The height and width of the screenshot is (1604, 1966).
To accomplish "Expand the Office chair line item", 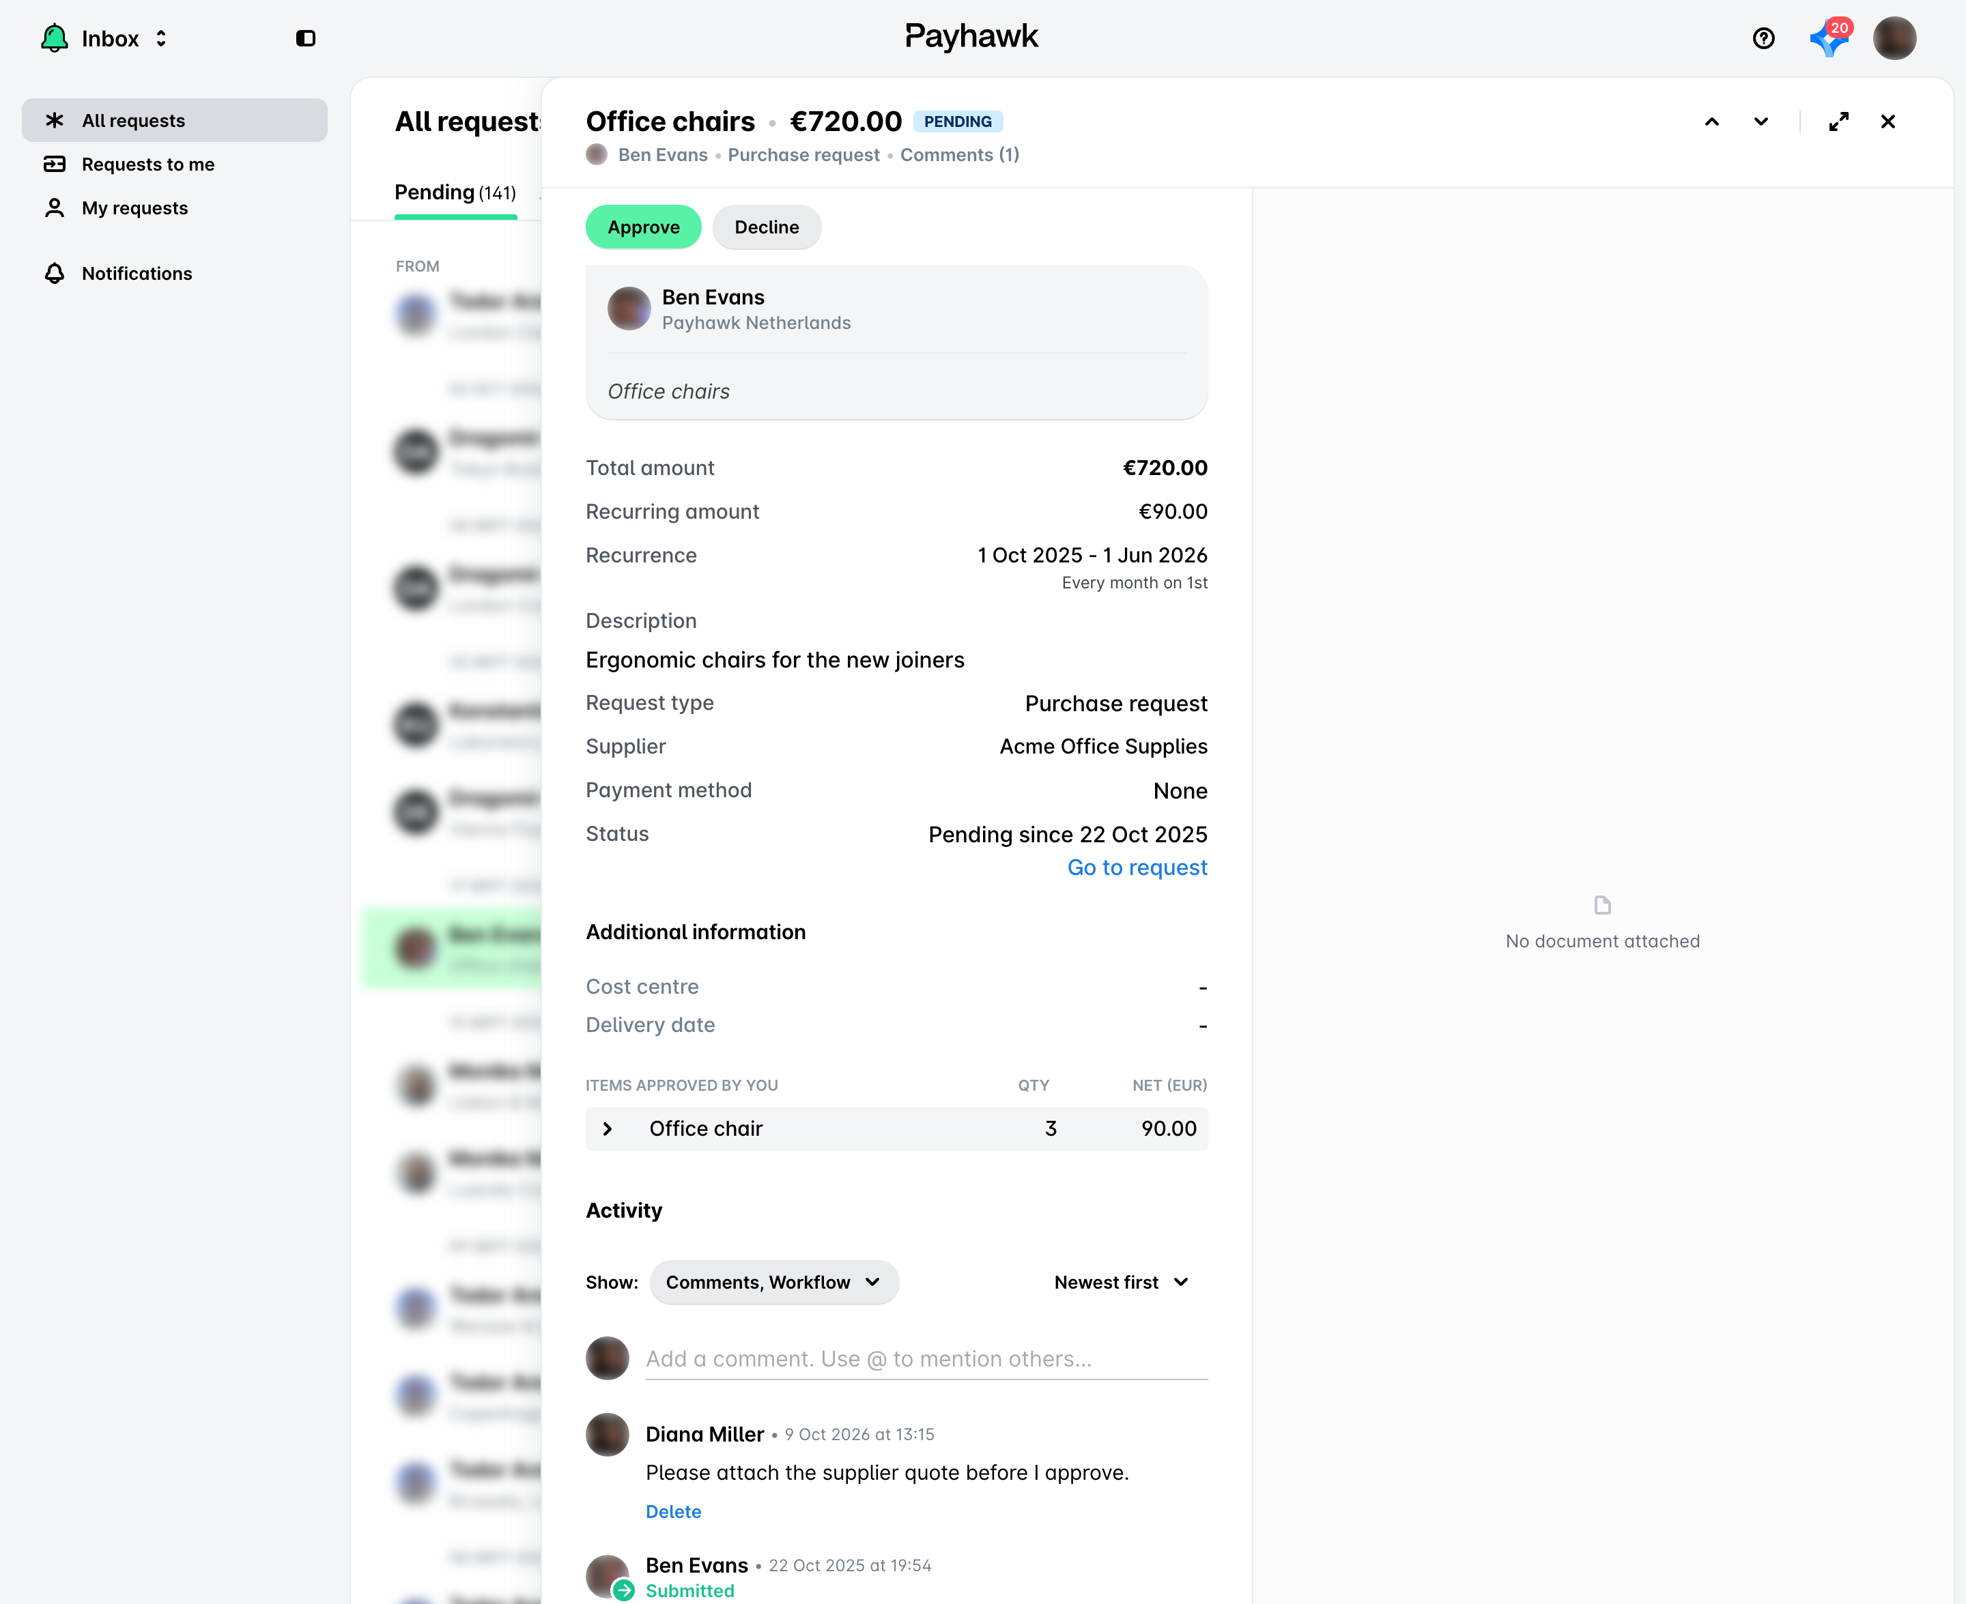I will (x=607, y=1129).
